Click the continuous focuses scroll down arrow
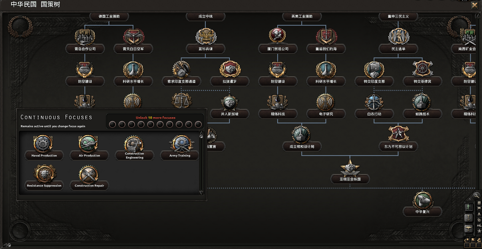Image resolution: width=482 pixels, height=249 pixels. [201, 193]
